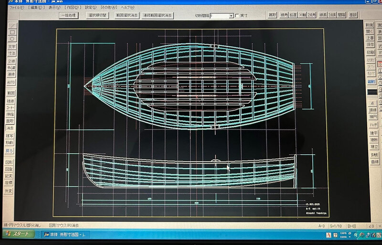Viewport: 382px width, 245px height.
Task: Choose the ハッチ hatch tool
Action: point(373,125)
